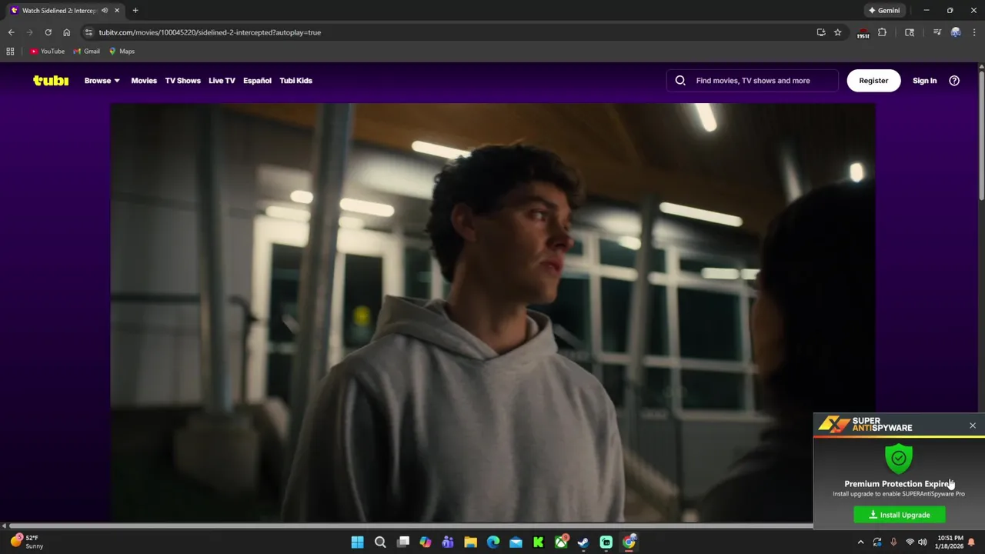Open the browser home page icon
The width and height of the screenshot is (985, 554).
click(66, 32)
